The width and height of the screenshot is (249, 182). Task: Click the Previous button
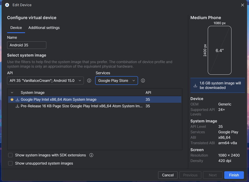[190, 175]
